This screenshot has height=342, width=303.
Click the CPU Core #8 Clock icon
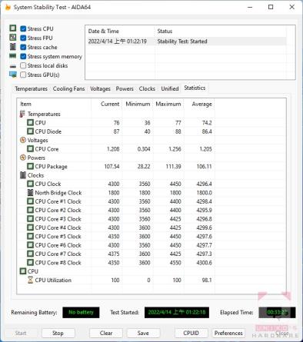(30, 263)
